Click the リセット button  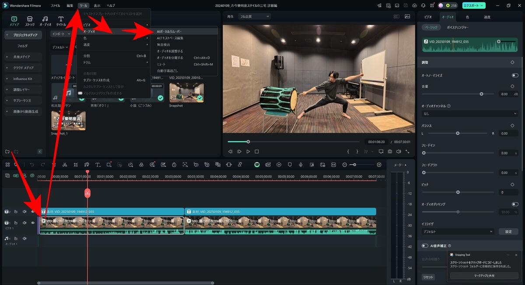tap(428, 277)
